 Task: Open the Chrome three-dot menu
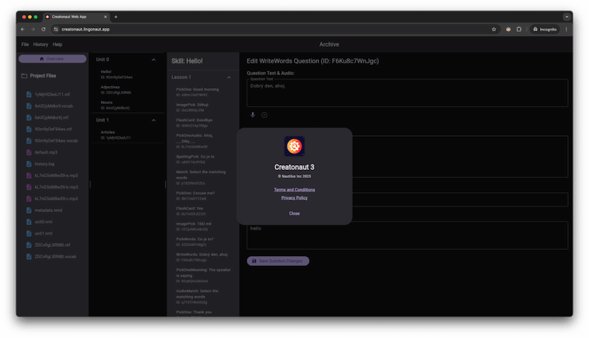tap(566, 29)
